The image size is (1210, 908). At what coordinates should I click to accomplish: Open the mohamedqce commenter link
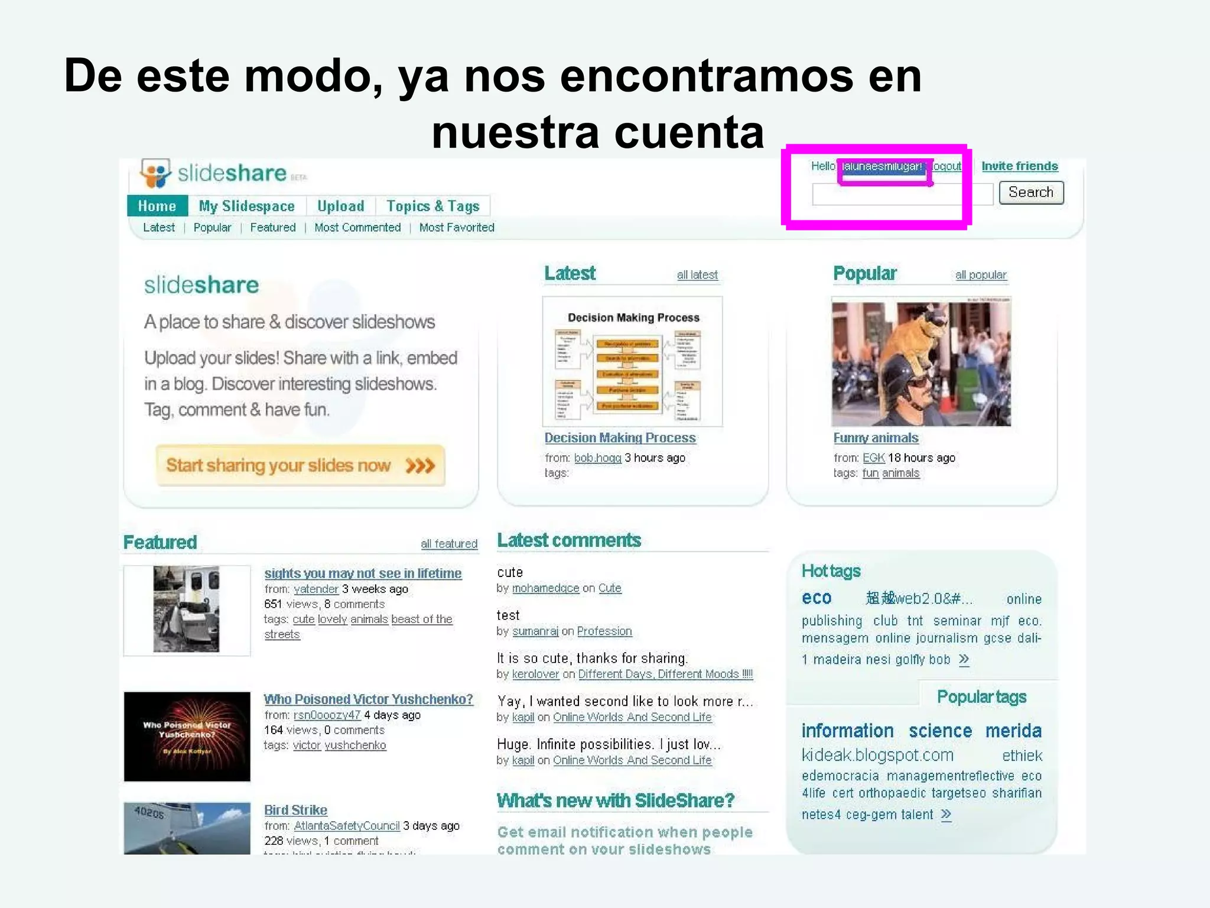(x=545, y=588)
